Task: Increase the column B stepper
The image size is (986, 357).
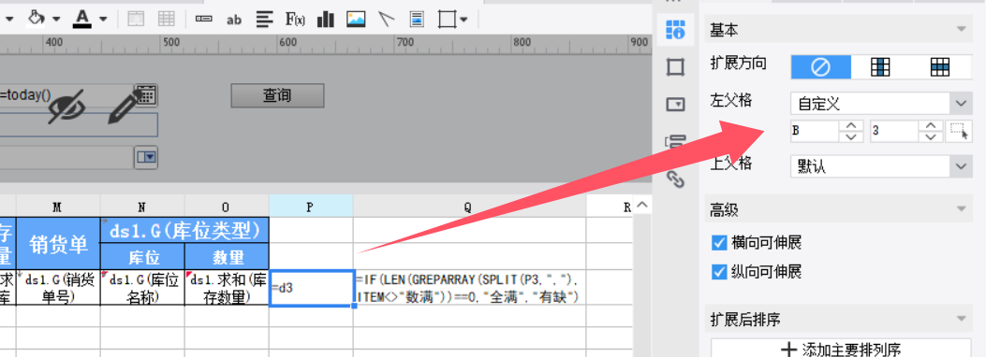Action: 851,126
